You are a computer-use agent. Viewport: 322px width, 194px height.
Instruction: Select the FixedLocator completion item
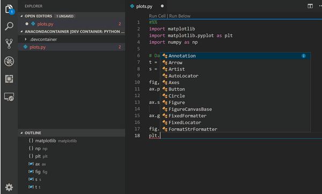click(236, 122)
